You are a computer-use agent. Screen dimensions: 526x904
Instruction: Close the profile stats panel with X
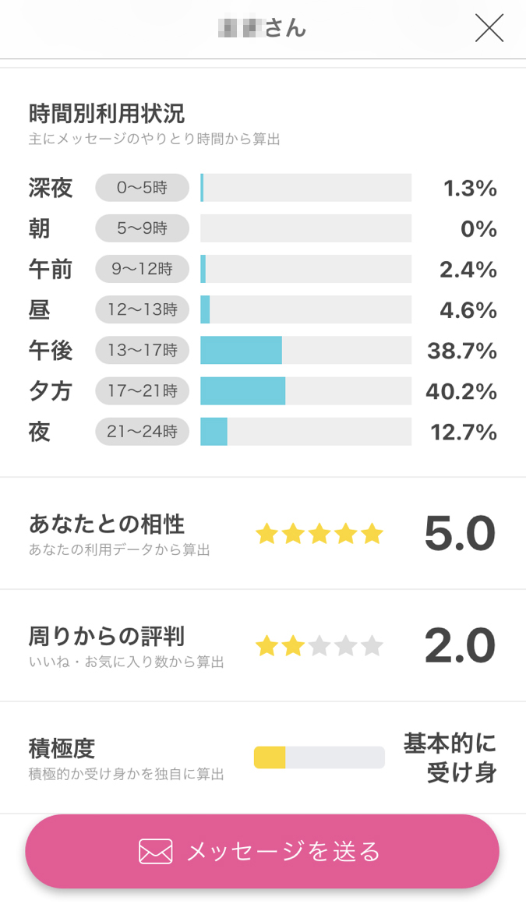tap(489, 28)
